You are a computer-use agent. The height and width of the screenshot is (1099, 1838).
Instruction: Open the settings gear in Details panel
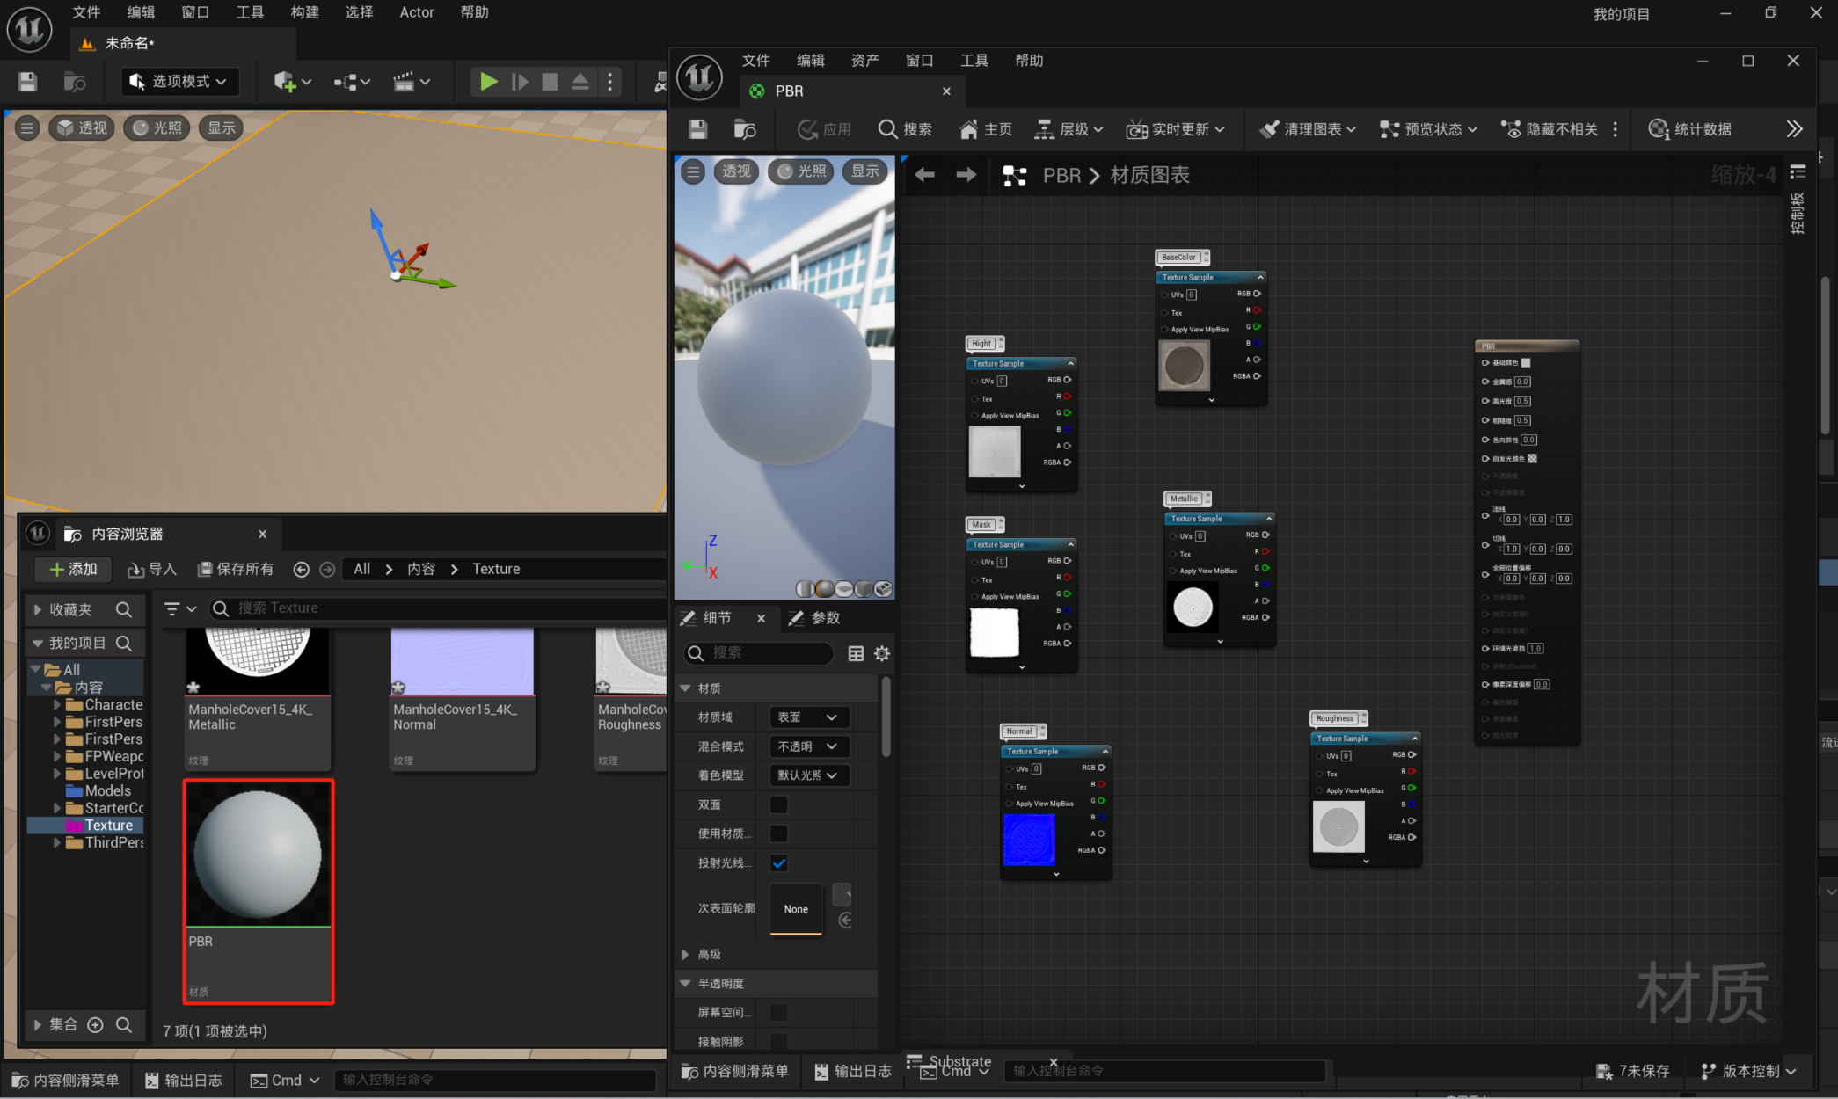[882, 653]
